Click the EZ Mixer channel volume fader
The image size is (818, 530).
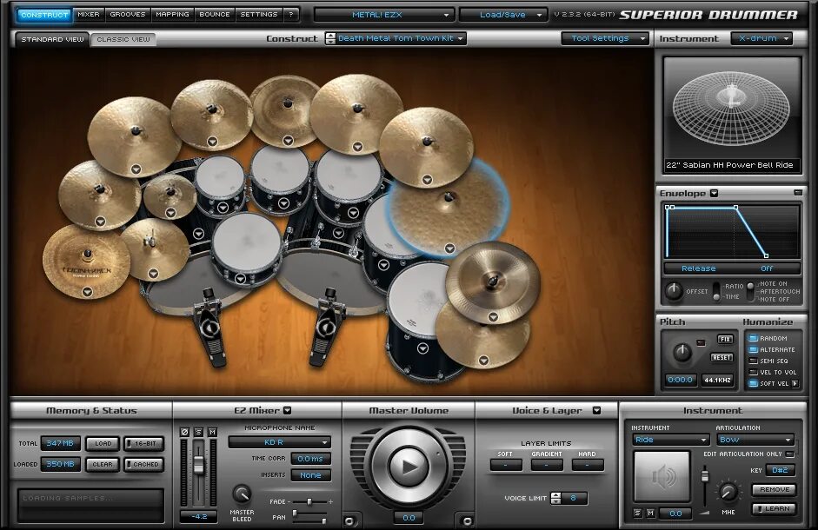coord(198,465)
